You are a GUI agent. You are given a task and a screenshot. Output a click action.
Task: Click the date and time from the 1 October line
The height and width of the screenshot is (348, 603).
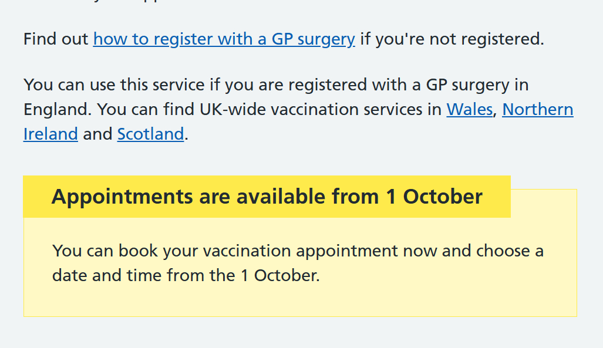click(186, 275)
